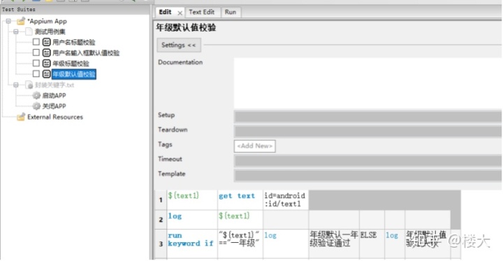Image resolution: width=503 pixels, height=261 pixels.
Task: Click the ELSE cell in row 3
Action: (372, 244)
